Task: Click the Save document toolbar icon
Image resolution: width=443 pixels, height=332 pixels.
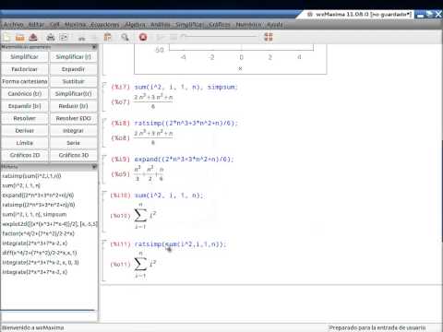Action: [x=33, y=37]
